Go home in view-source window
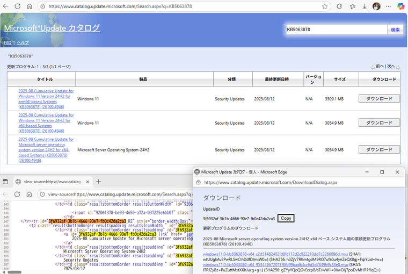 click(29, 194)
